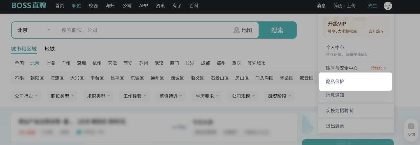Select 上海 in the city list
Image resolution: width=420 pixels, height=145 pixels.
pos(50,63)
